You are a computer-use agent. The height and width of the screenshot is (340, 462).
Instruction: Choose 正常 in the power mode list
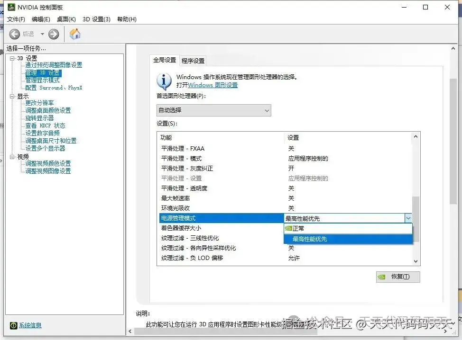point(348,229)
